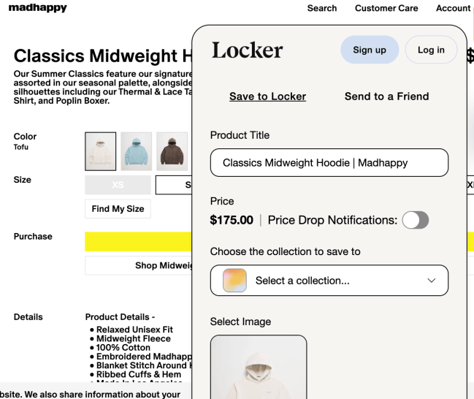Click the madhappy logo
Image resolution: width=474 pixels, height=399 pixels.
(x=37, y=8)
